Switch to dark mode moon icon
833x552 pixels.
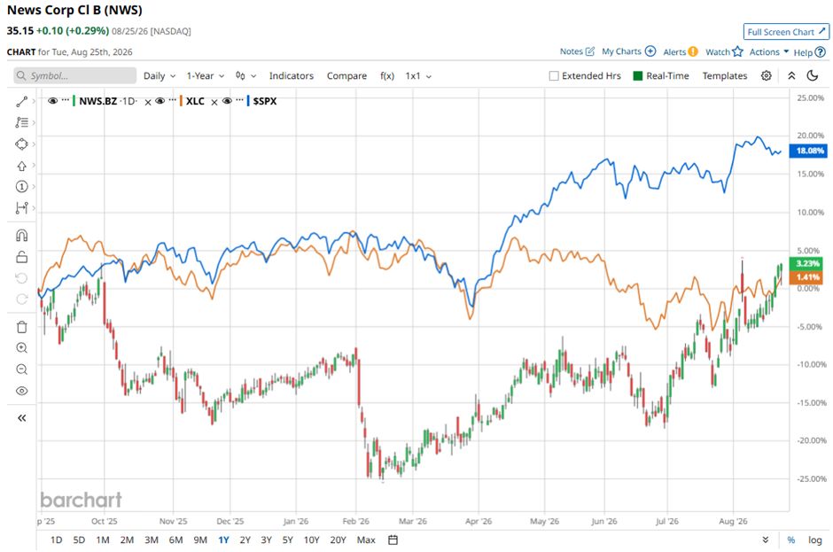(x=813, y=75)
